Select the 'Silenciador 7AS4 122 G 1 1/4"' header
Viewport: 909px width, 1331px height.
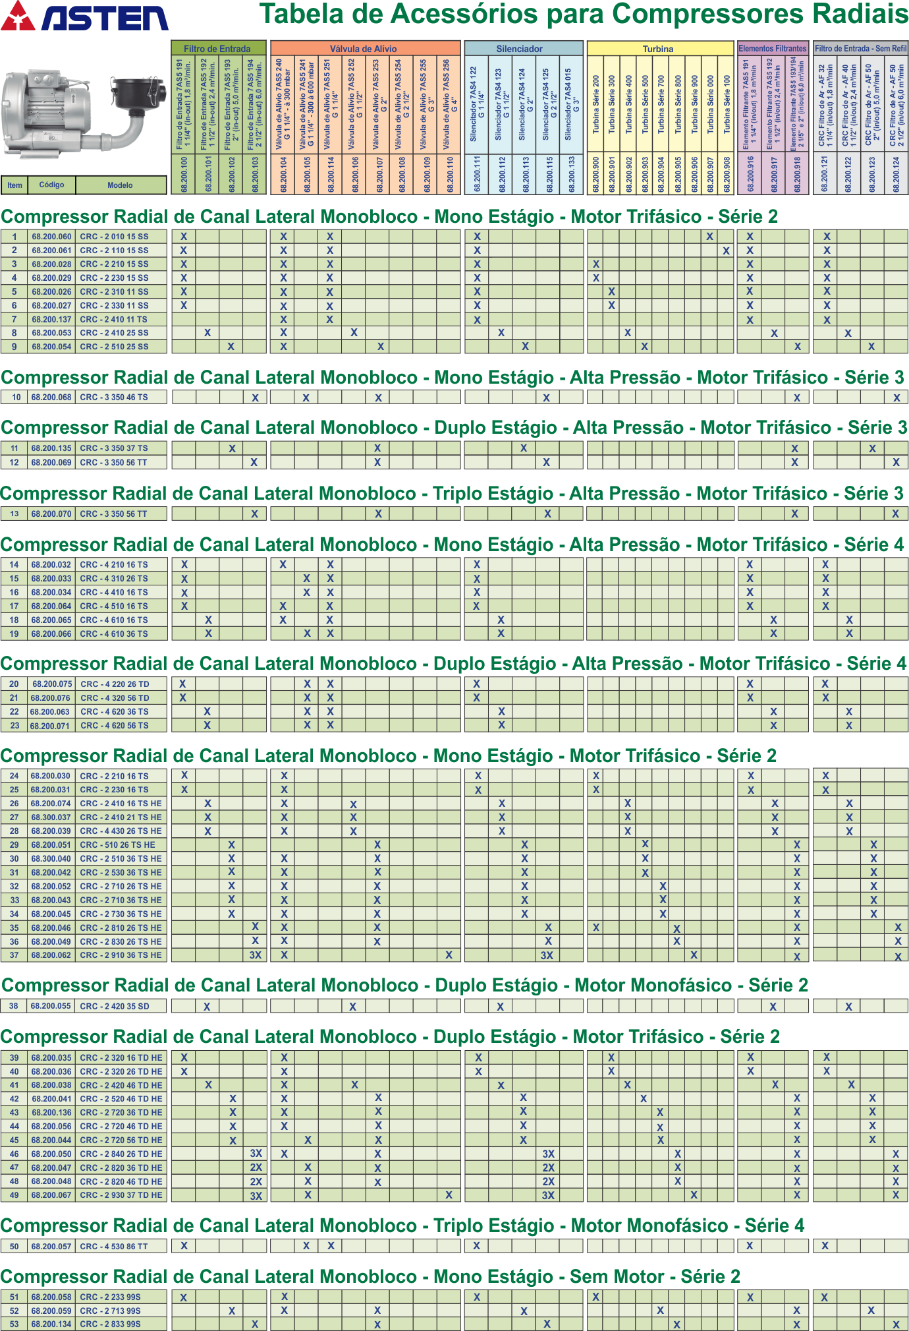point(477,104)
